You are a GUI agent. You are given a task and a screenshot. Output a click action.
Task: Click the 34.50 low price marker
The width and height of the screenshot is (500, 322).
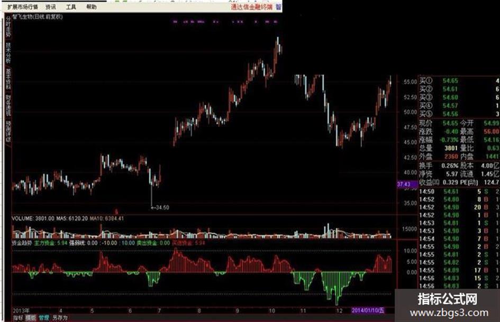coord(162,208)
